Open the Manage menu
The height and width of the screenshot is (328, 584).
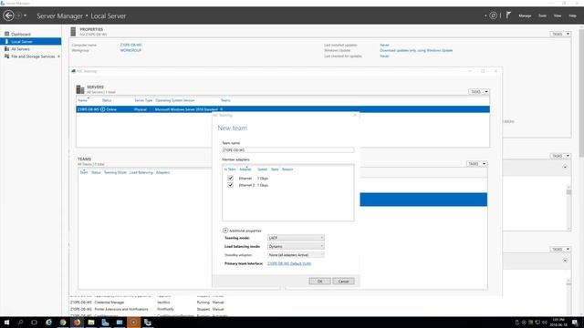(525, 15)
